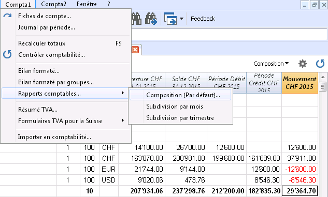Select cell 212'200.00 total
The height and width of the screenshot is (197, 328).
click(227, 191)
